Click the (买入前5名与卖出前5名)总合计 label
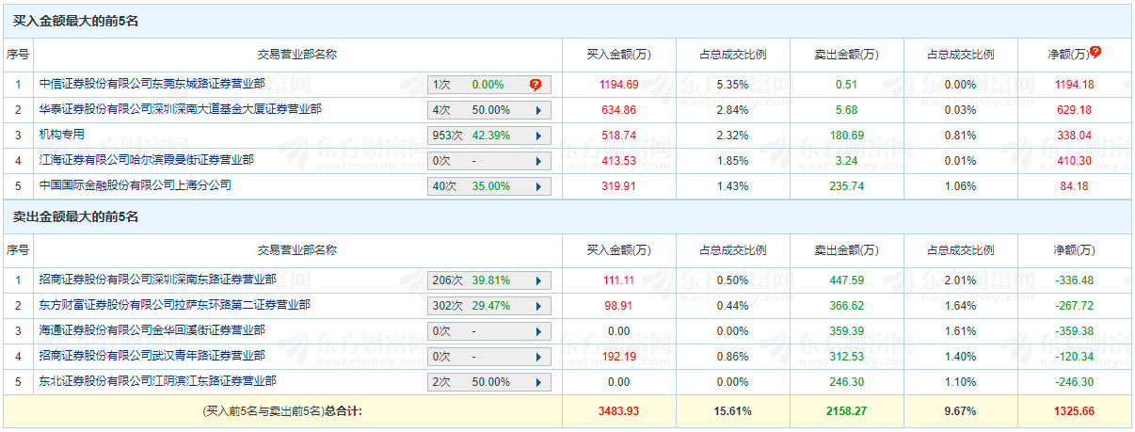This screenshot has height=432, width=1135. (282, 411)
